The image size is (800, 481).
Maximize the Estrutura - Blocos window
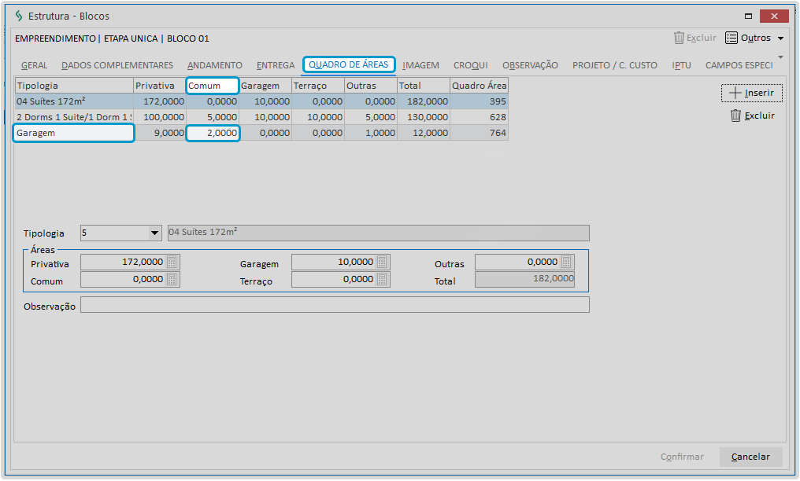click(x=749, y=17)
